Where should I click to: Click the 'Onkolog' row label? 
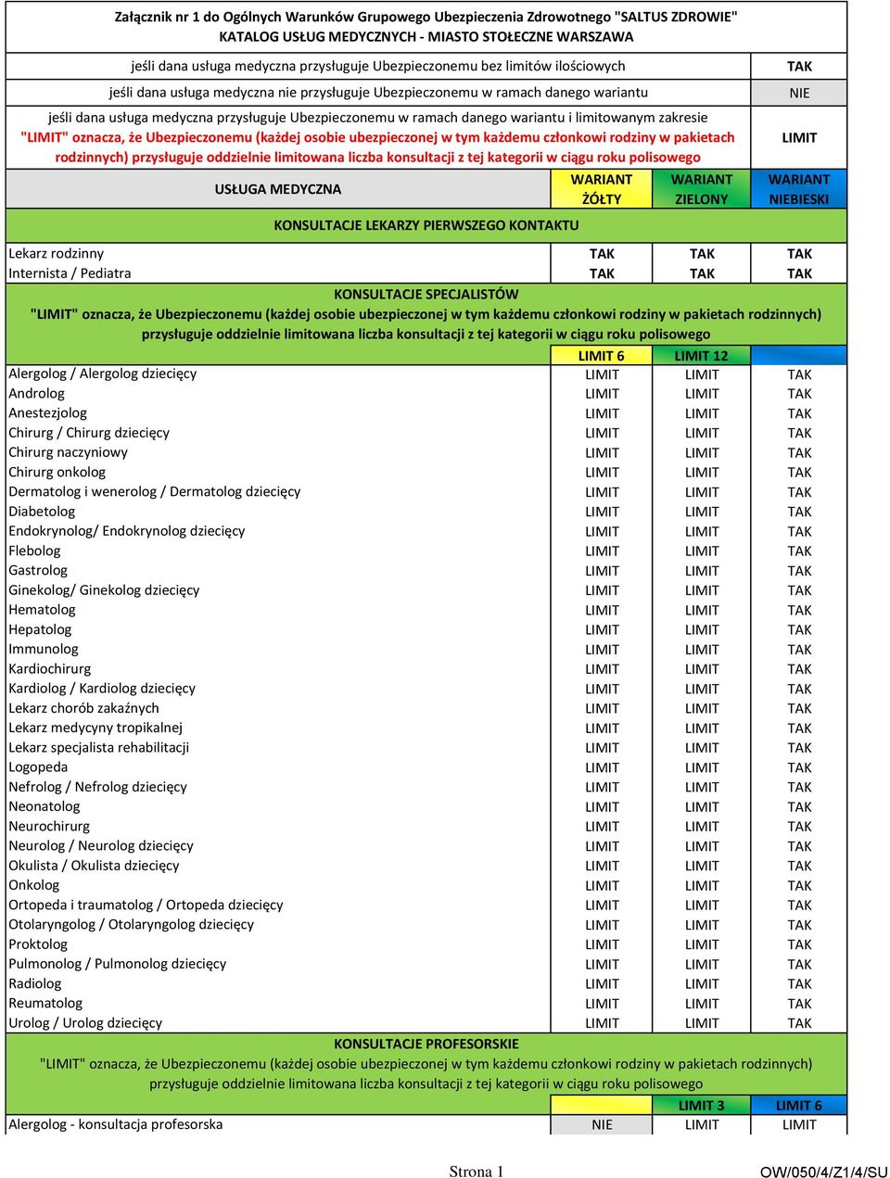[x=33, y=885]
